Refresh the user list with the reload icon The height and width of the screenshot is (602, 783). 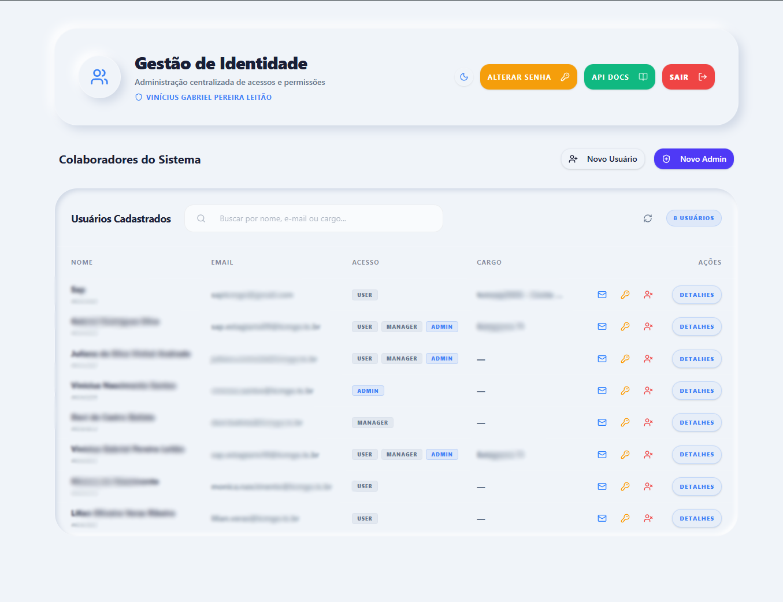click(x=648, y=218)
